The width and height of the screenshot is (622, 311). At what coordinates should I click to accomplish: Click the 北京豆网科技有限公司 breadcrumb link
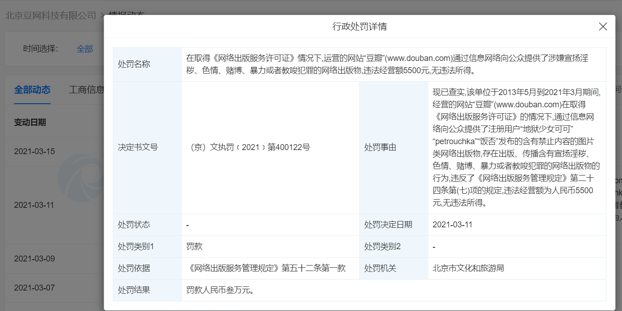click(x=50, y=15)
